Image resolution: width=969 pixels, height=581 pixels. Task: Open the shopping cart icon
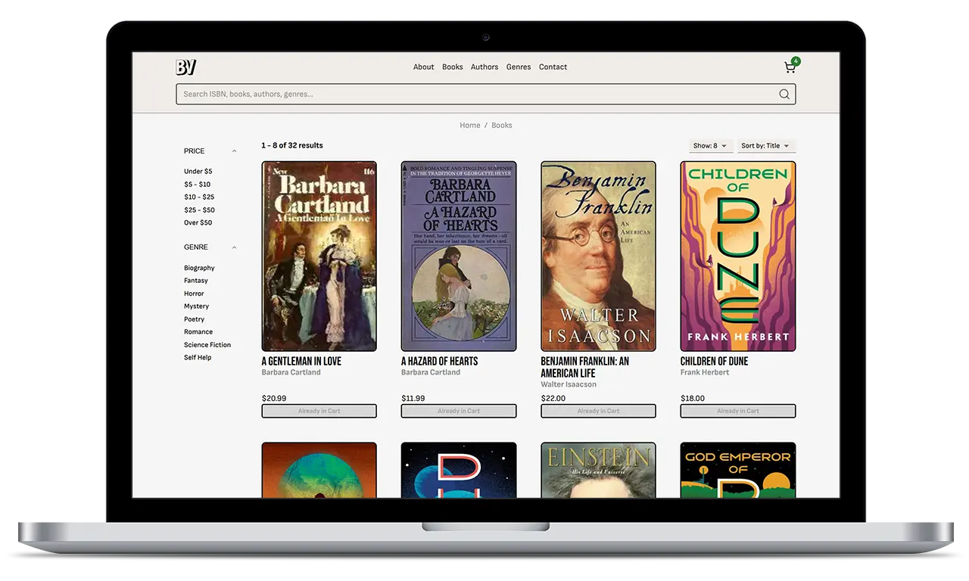coord(790,67)
